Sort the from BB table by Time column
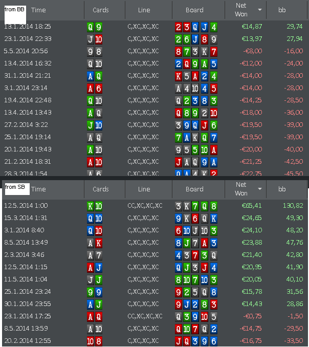The width and height of the screenshot is (309, 347). [x=38, y=10]
